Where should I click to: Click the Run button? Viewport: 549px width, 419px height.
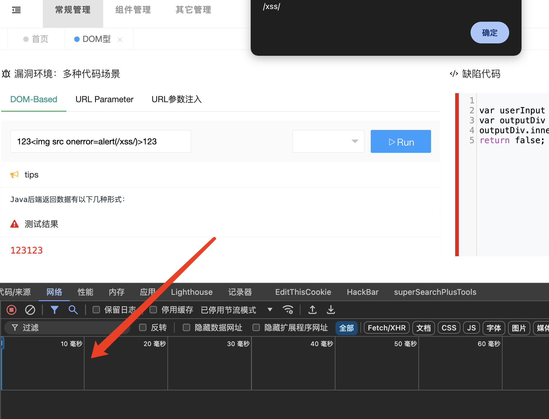[x=401, y=141]
